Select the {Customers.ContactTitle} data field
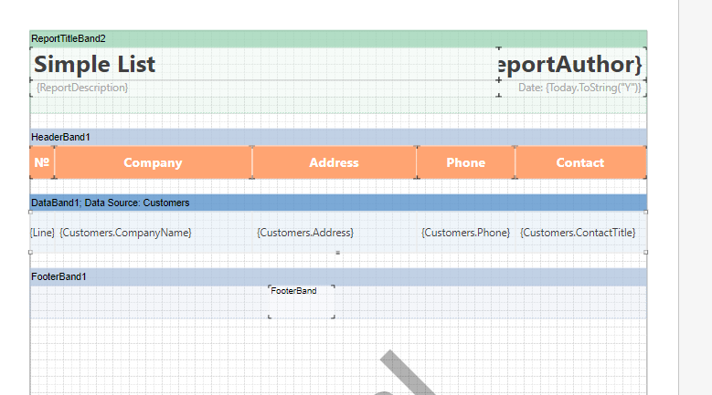The height and width of the screenshot is (395, 712). [x=580, y=233]
